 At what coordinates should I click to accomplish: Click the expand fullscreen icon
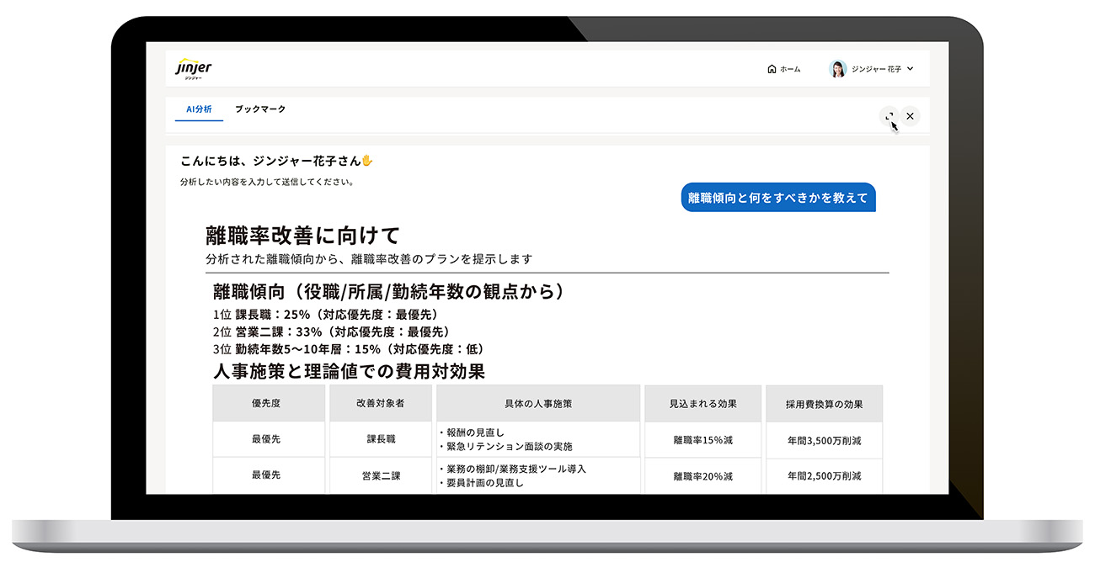[x=889, y=116]
